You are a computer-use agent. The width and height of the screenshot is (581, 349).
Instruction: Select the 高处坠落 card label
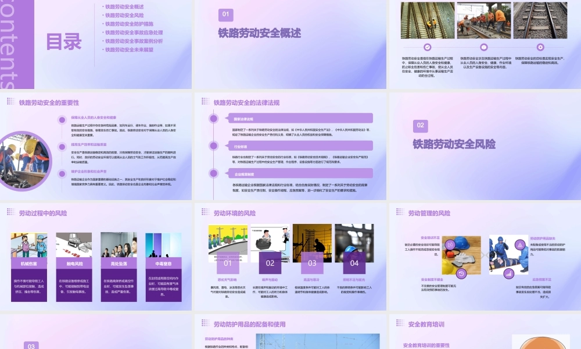point(119,263)
